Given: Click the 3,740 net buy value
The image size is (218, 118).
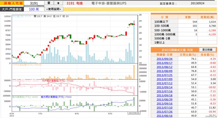Looking at the screenshot, I should (212, 26).
